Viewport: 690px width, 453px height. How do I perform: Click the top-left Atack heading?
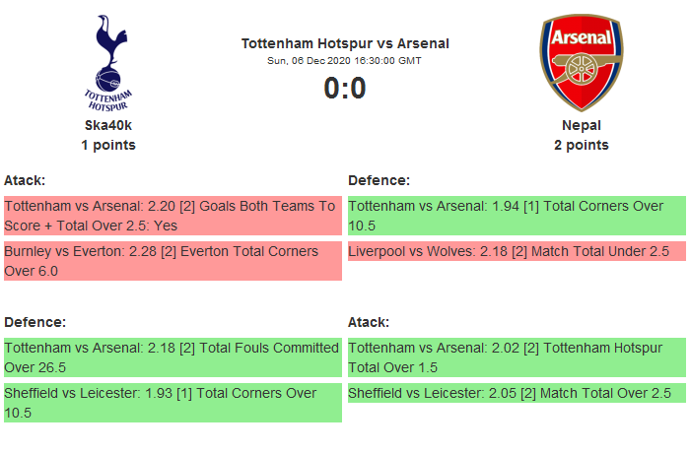click(25, 180)
